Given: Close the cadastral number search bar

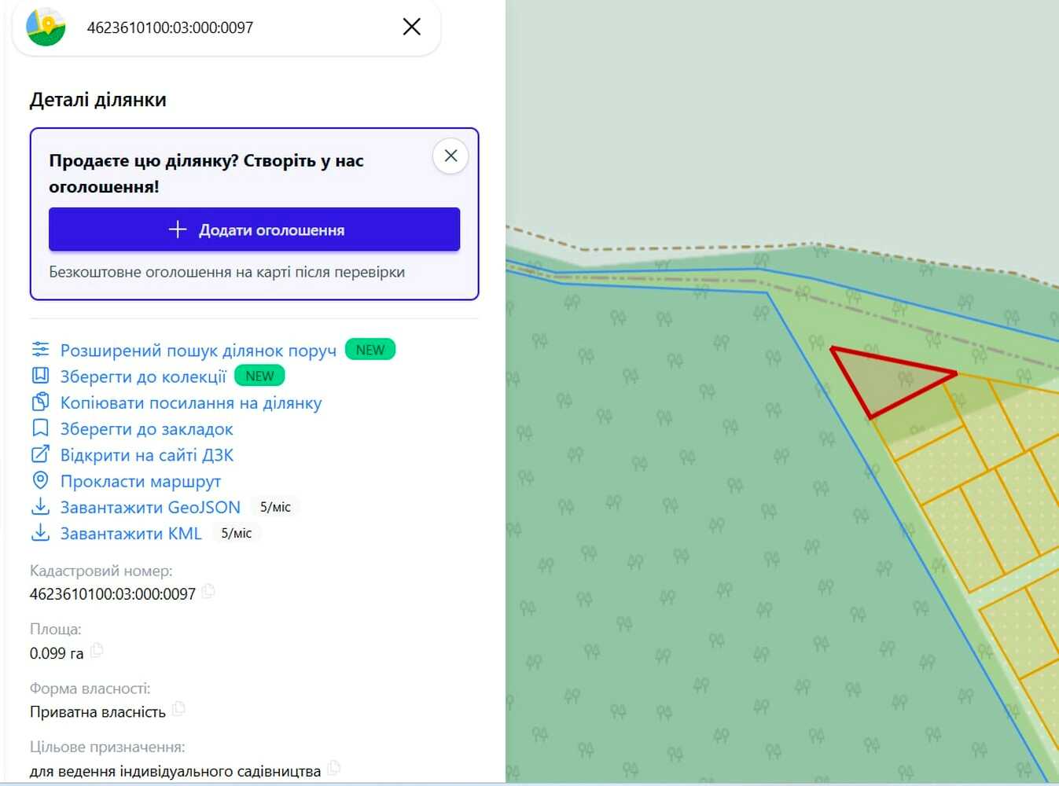Looking at the screenshot, I should tap(411, 27).
